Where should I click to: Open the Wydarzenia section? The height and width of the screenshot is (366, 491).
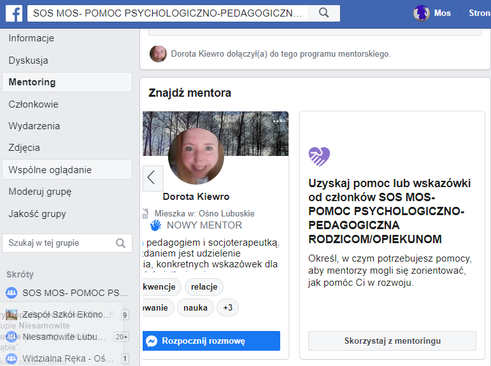pyautogui.click(x=34, y=126)
